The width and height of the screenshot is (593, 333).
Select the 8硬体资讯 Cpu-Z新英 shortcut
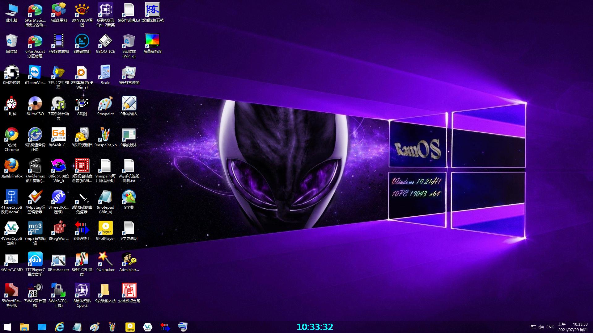tap(106, 15)
